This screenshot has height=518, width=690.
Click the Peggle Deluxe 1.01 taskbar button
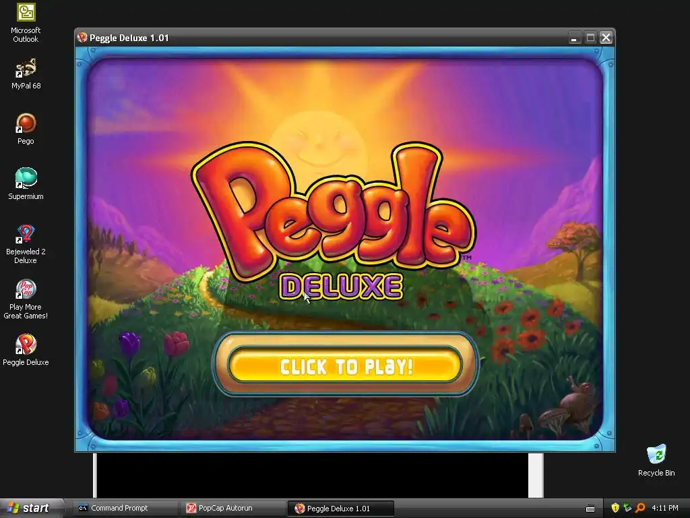[x=340, y=509]
